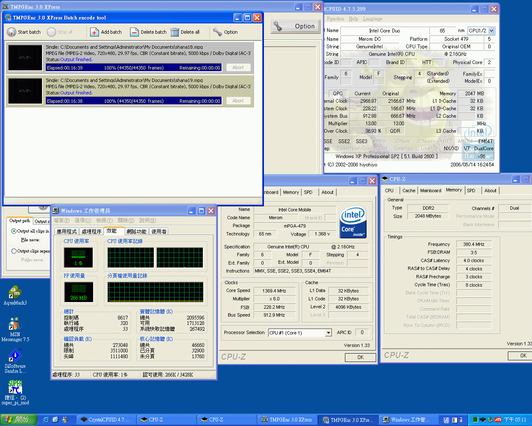Open the Function menu in CrystalCPUID
The image size is (532, 426).
(335, 19)
